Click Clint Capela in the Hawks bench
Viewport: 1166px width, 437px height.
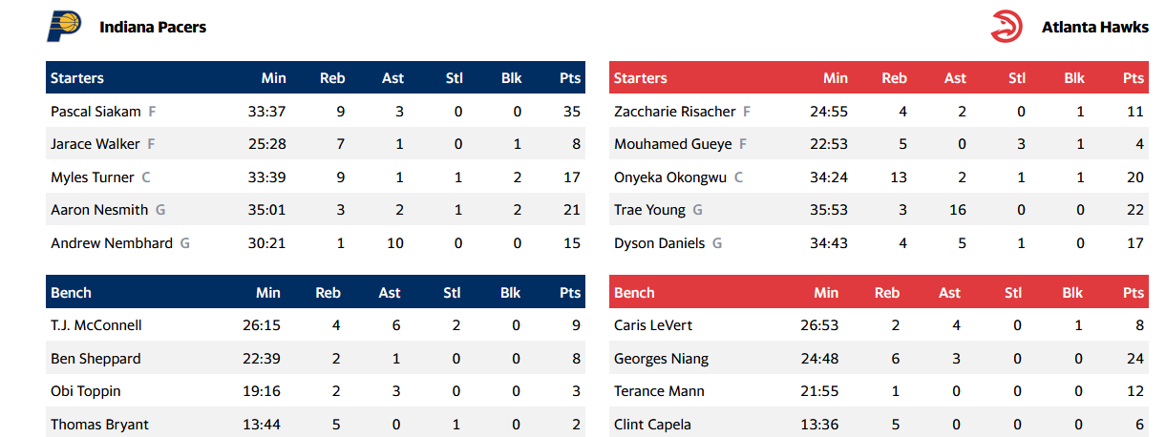pos(652,425)
